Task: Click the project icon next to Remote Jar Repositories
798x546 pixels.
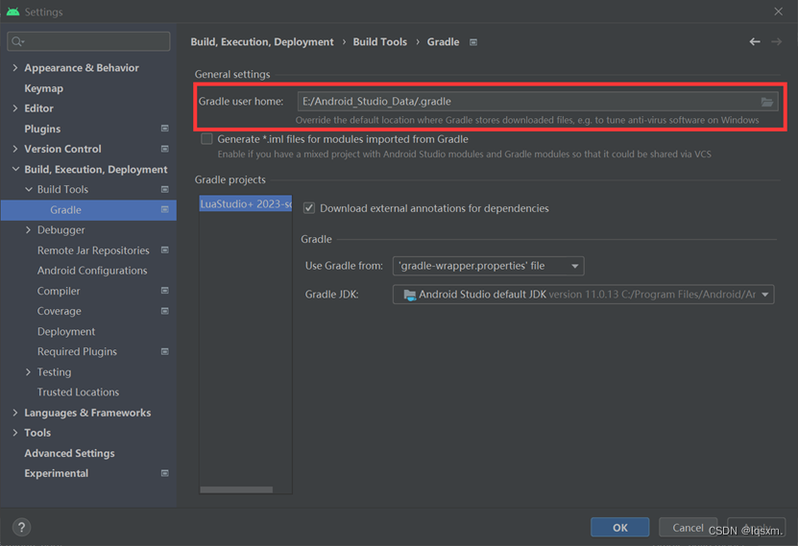Action: pos(165,250)
